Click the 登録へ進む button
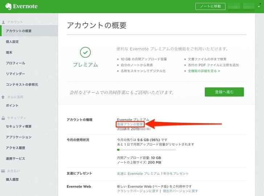 coord(224,92)
